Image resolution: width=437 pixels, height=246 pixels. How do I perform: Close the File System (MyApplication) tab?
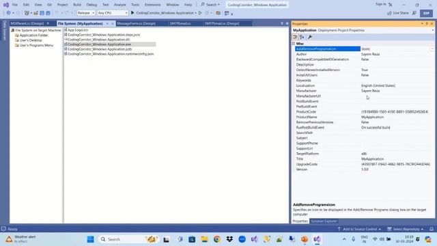click(x=113, y=24)
